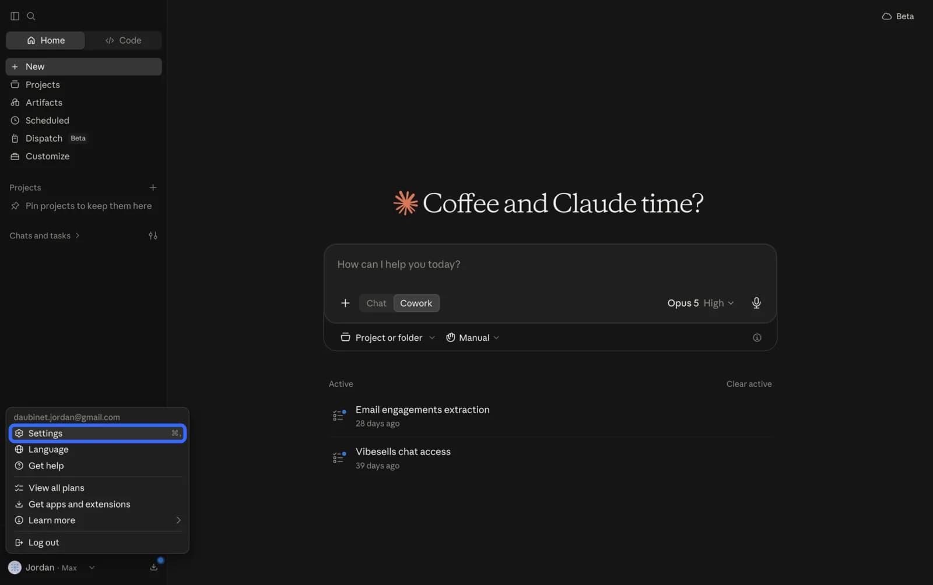Click the Coffee and Claude time heading
Screen dimensions: 933x585
(563, 203)
